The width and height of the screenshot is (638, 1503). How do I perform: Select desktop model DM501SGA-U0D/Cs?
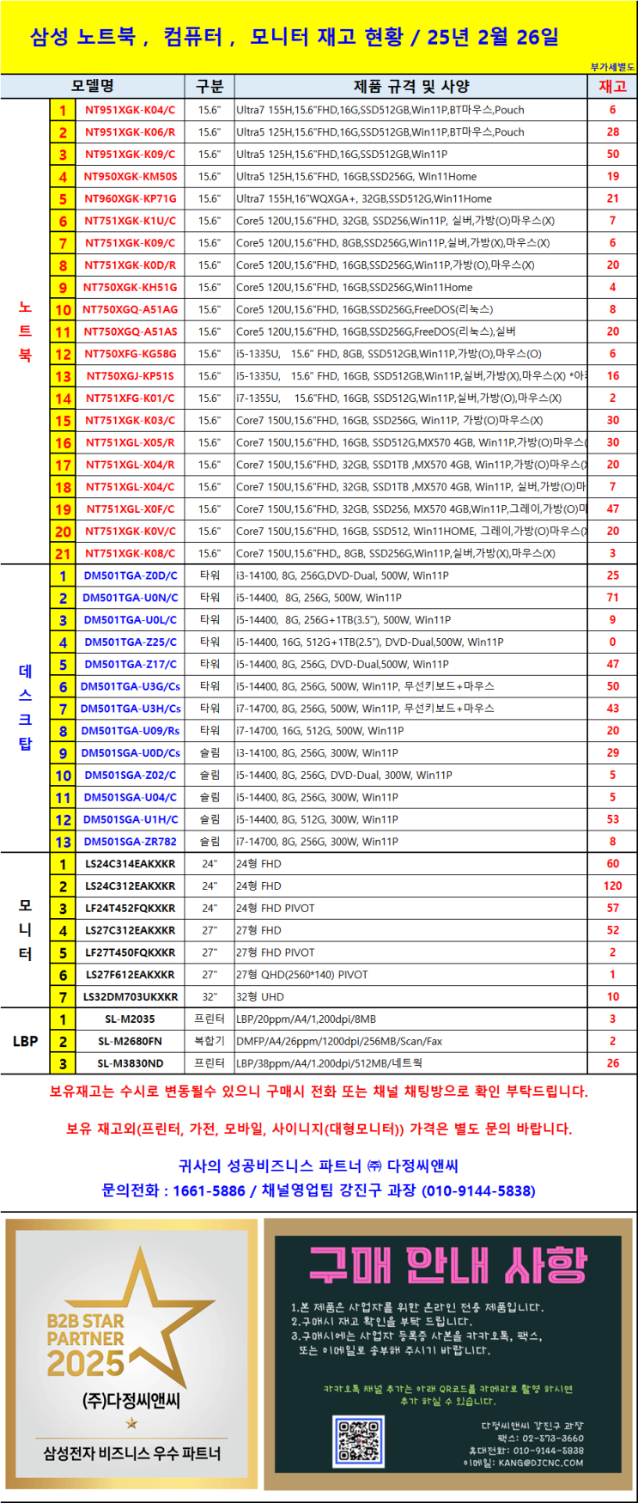click(130, 753)
